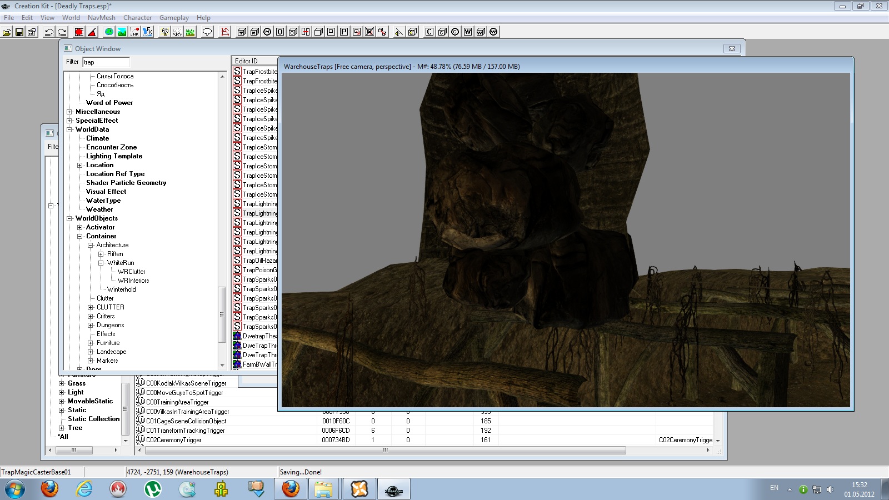Screen dimensions: 889x500
Task: Click the Fx animation toolbar icon
Action: [x=147, y=32]
